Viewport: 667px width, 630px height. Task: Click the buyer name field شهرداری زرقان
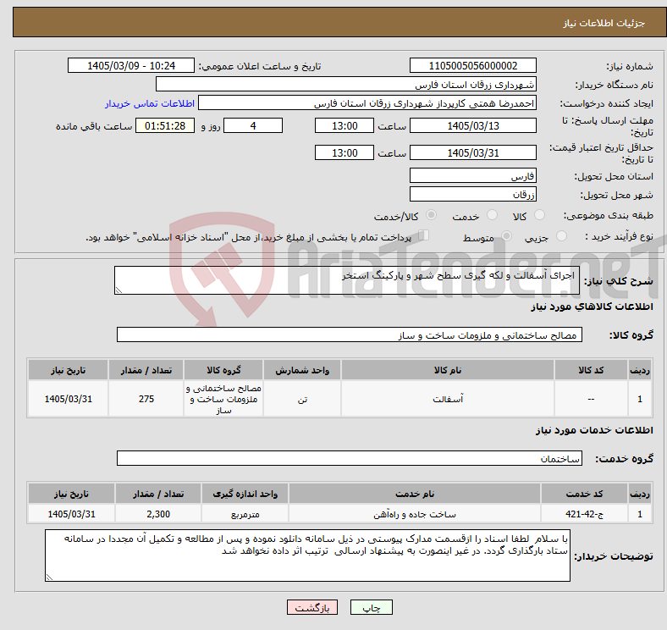tap(346, 85)
